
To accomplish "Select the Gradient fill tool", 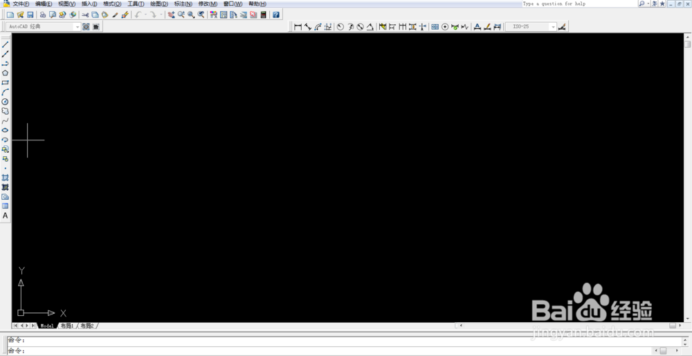I will point(6,187).
